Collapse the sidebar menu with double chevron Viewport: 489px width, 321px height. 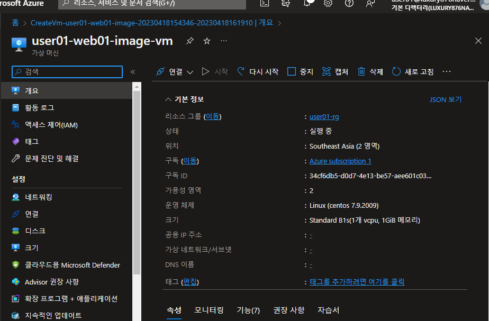coord(133,72)
